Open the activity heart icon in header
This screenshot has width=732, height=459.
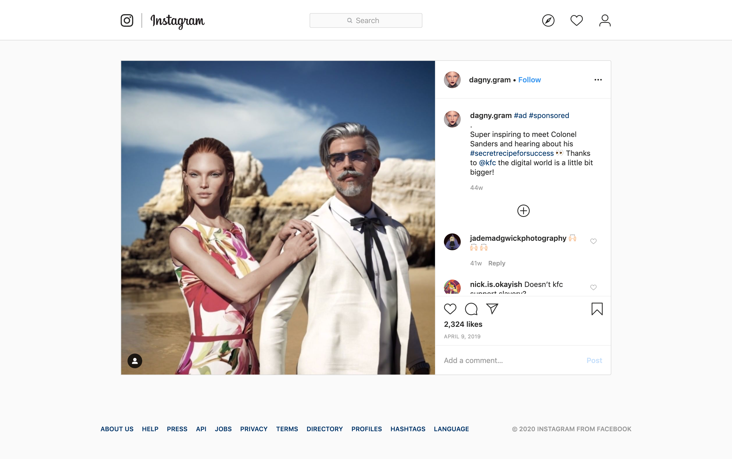pos(577,20)
